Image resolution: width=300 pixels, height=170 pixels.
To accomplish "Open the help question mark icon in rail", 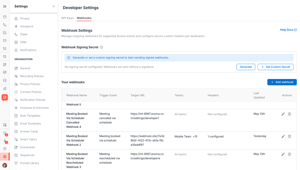I will (5, 149).
